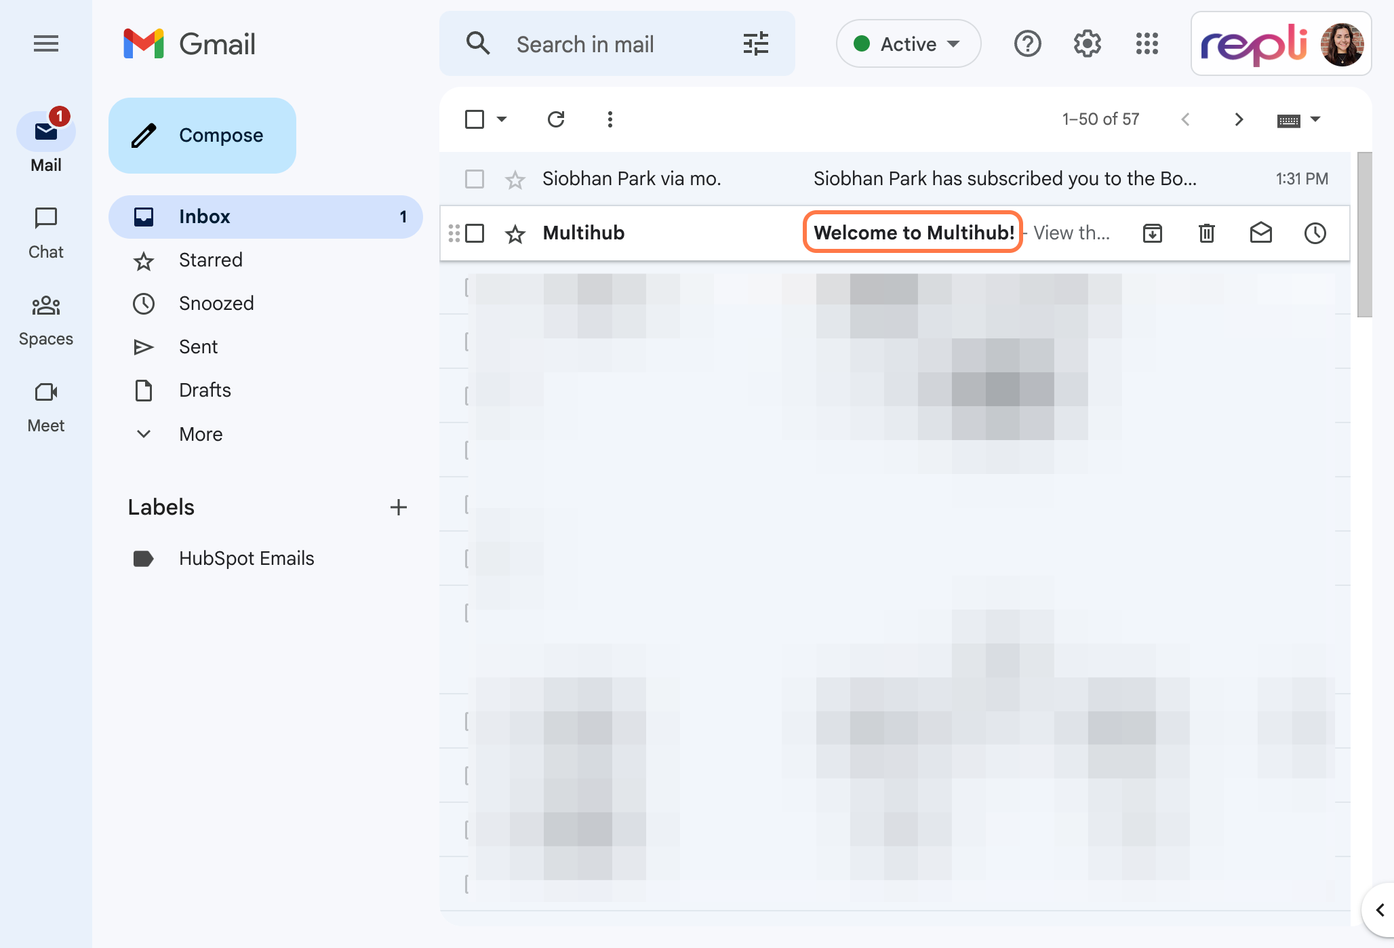Click the repli logo

point(1254,44)
